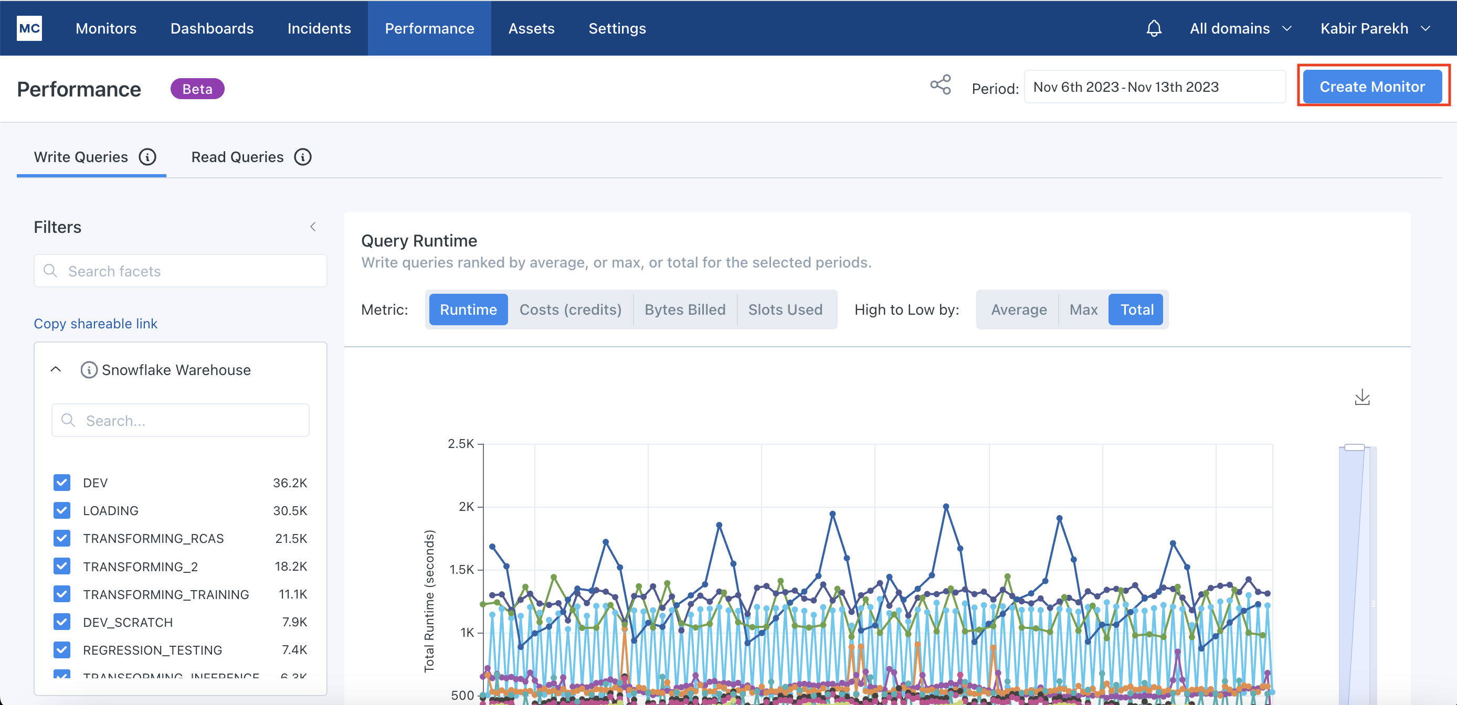
Task: Click the MC logo icon
Action: (x=29, y=28)
